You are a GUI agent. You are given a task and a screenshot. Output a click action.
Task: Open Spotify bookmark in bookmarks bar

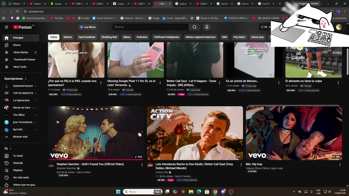pyautogui.click(x=34, y=18)
